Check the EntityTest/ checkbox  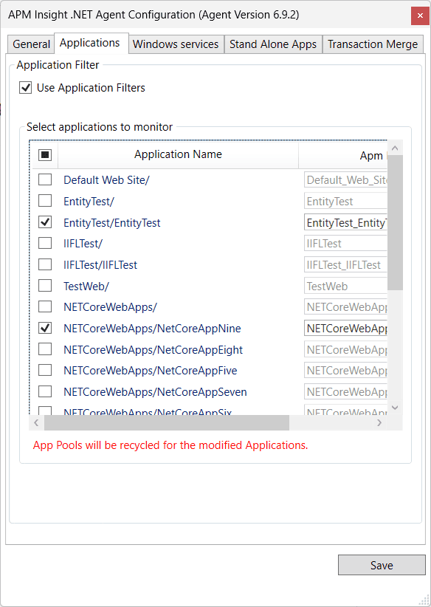coord(45,201)
